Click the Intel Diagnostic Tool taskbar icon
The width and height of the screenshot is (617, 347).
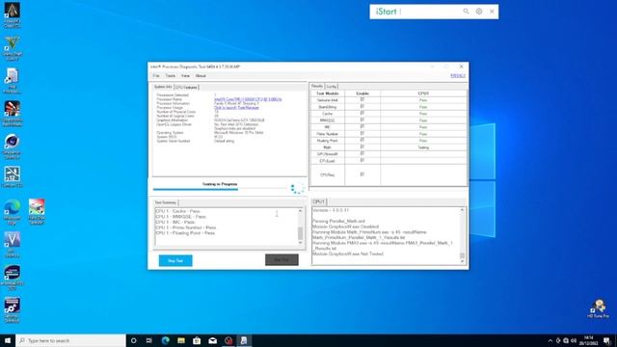tap(244, 340)
